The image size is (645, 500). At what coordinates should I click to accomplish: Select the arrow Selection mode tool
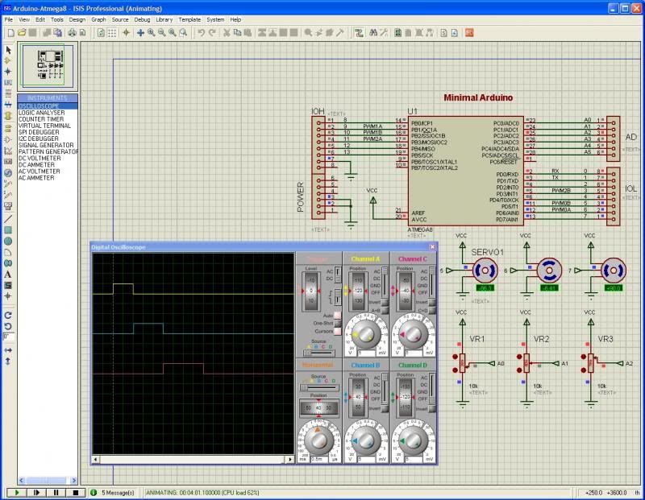[x=8, y=50]
